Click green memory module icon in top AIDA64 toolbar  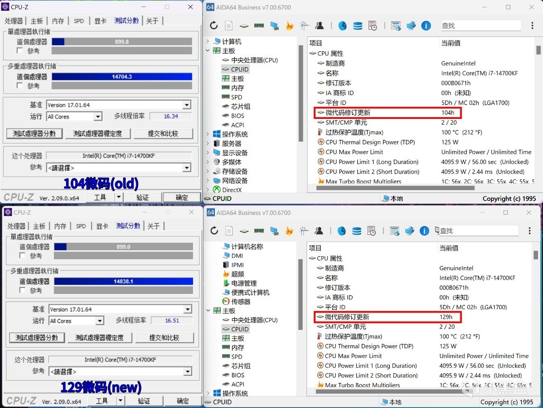(259, 26)
